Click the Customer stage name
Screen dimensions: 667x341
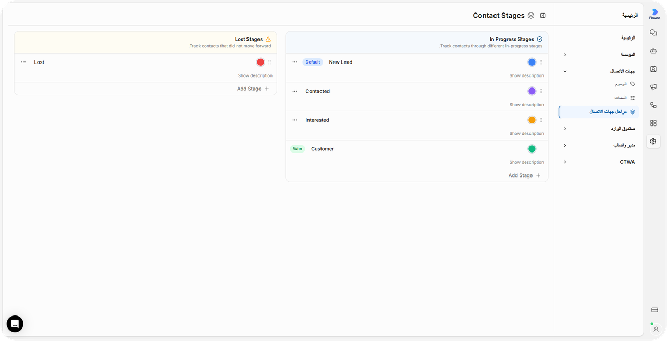(323, 149)
